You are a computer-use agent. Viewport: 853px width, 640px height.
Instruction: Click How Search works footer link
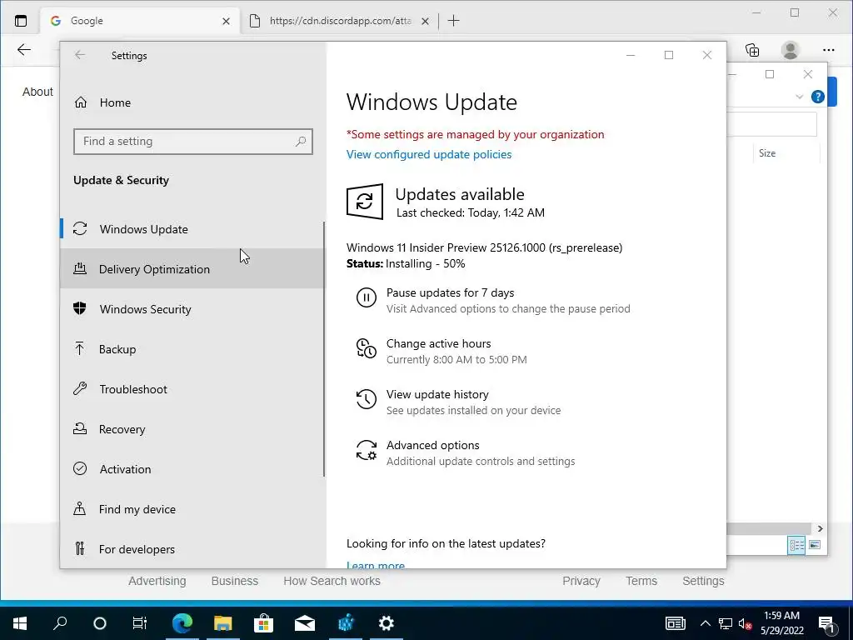(x=332, y=581)
